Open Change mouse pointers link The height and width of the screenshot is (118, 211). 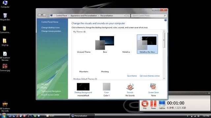click(x=51, y=31)
